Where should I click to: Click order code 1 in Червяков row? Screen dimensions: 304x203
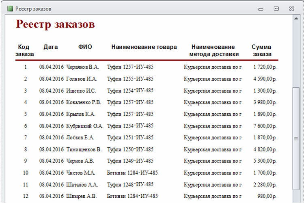(x=26, y=67)
